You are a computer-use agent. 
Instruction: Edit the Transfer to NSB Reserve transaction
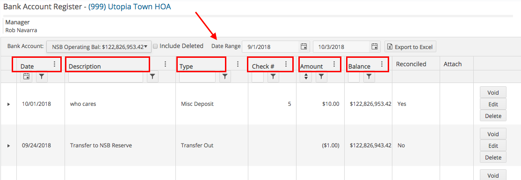493,145
